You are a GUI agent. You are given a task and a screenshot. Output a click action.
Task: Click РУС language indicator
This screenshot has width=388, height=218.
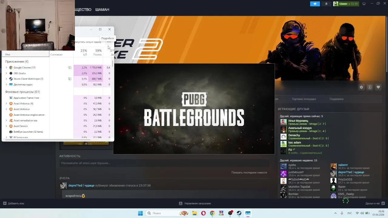coord(350,213)
